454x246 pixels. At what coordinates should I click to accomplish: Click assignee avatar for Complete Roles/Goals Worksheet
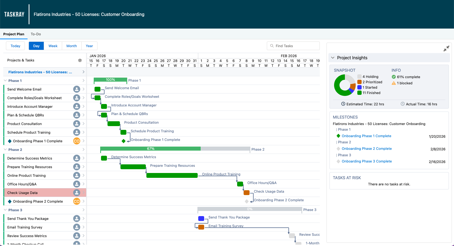click(77, 98)
